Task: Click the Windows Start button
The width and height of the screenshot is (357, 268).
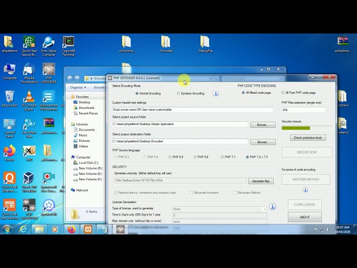Action: [x=7, y=229]
